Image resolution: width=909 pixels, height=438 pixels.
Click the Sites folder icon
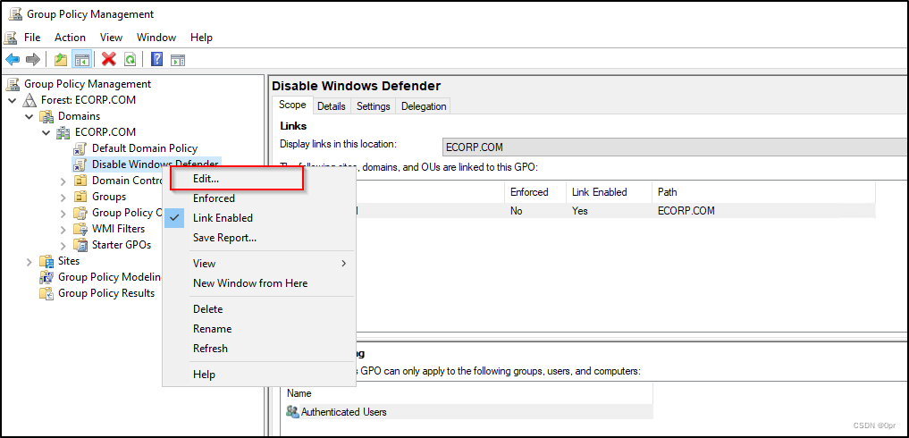(x=46, y=261)
